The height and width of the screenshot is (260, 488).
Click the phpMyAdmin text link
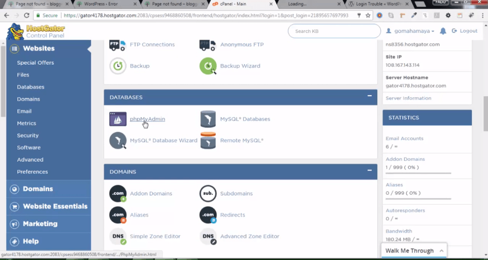(147, 119)
